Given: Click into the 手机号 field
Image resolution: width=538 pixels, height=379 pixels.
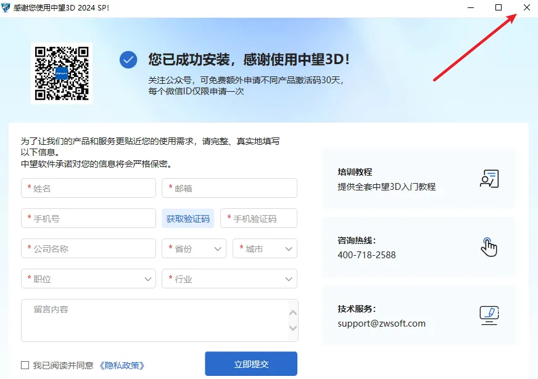Looking at the screenshot, I should pyautogui.click(x=88, y=218).
